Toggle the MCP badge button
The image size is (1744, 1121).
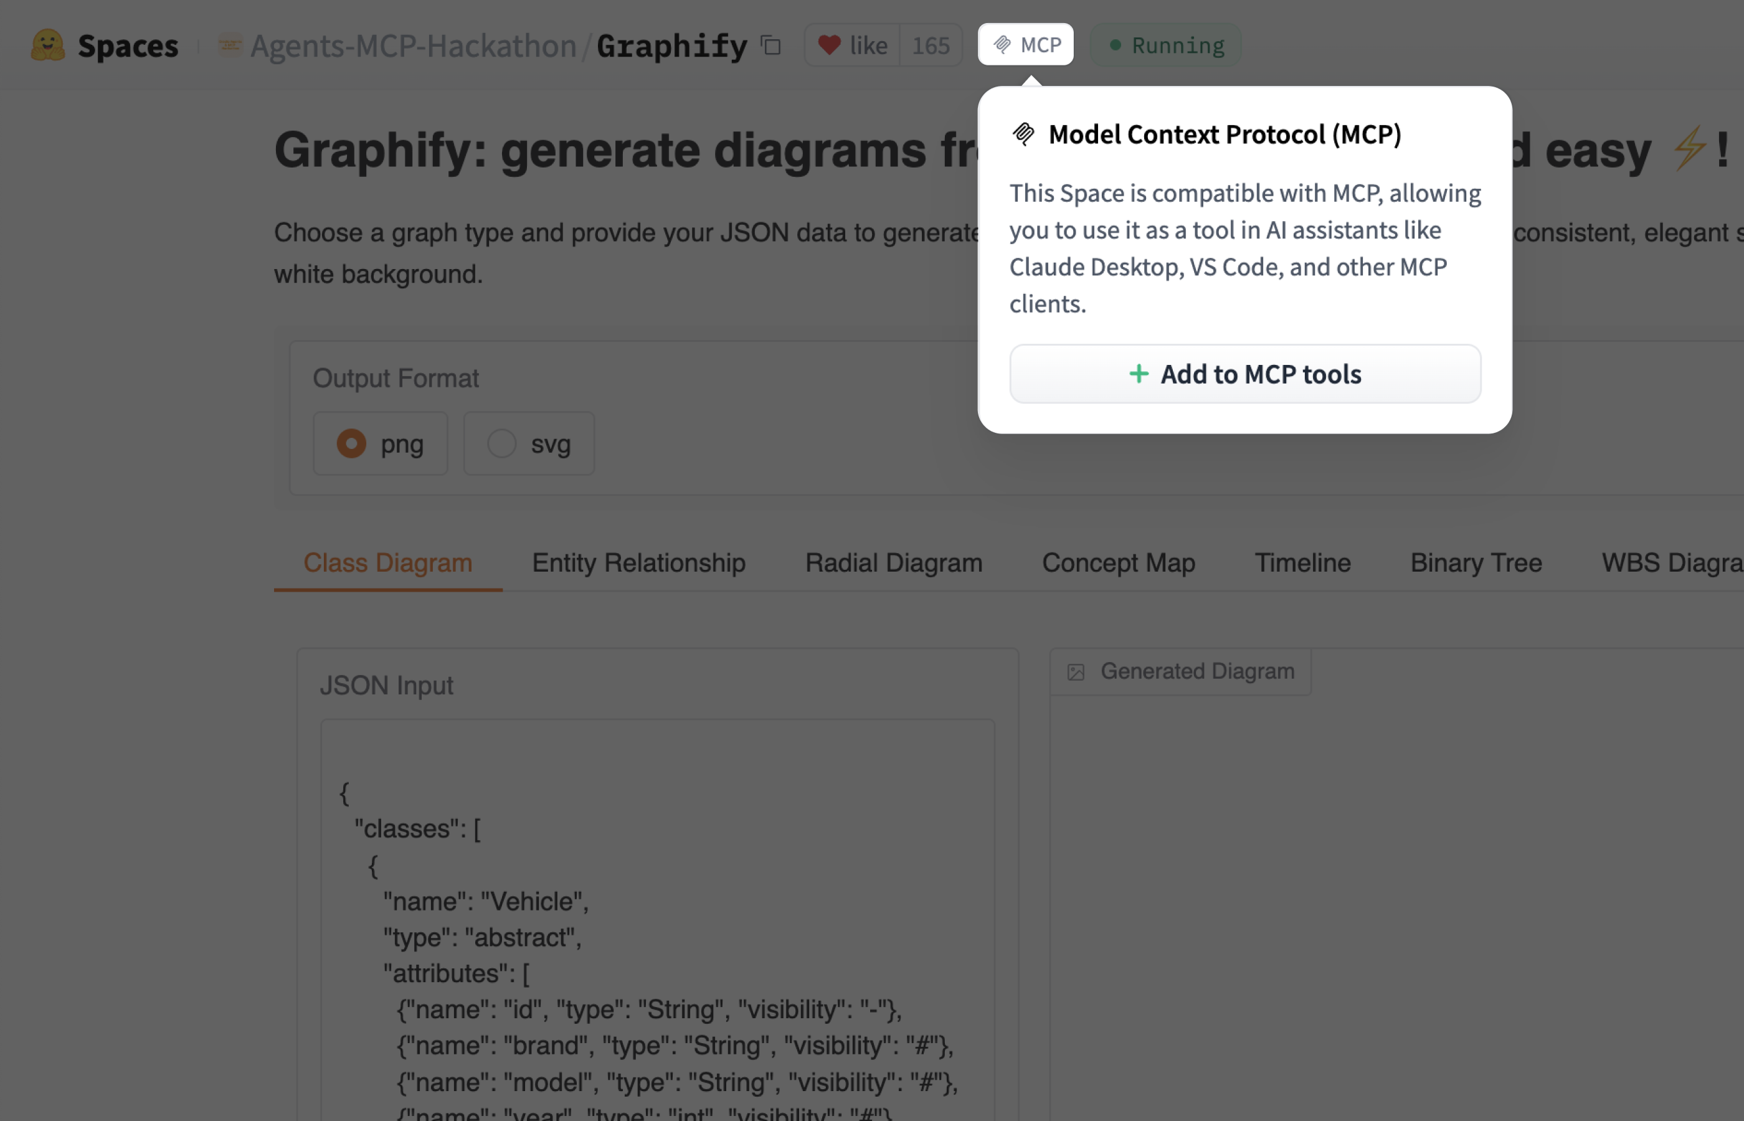(x=1026, y=45)
